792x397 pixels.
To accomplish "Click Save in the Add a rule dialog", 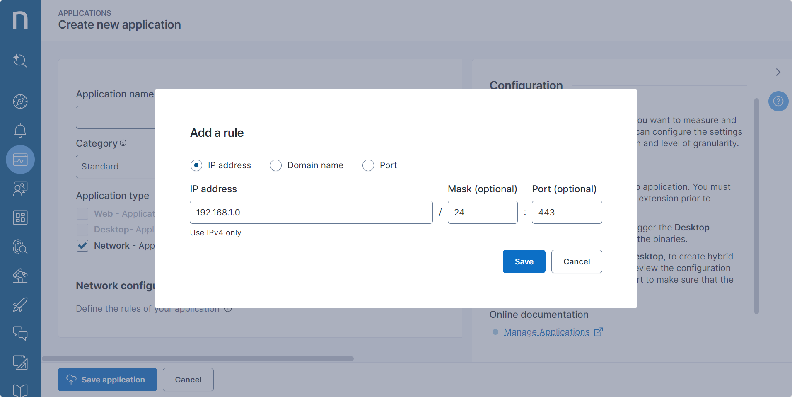I will point(524,261).
